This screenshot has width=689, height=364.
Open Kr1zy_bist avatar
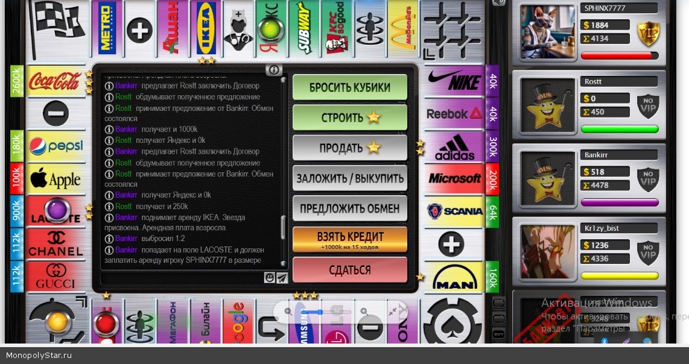tap(547, 252)
